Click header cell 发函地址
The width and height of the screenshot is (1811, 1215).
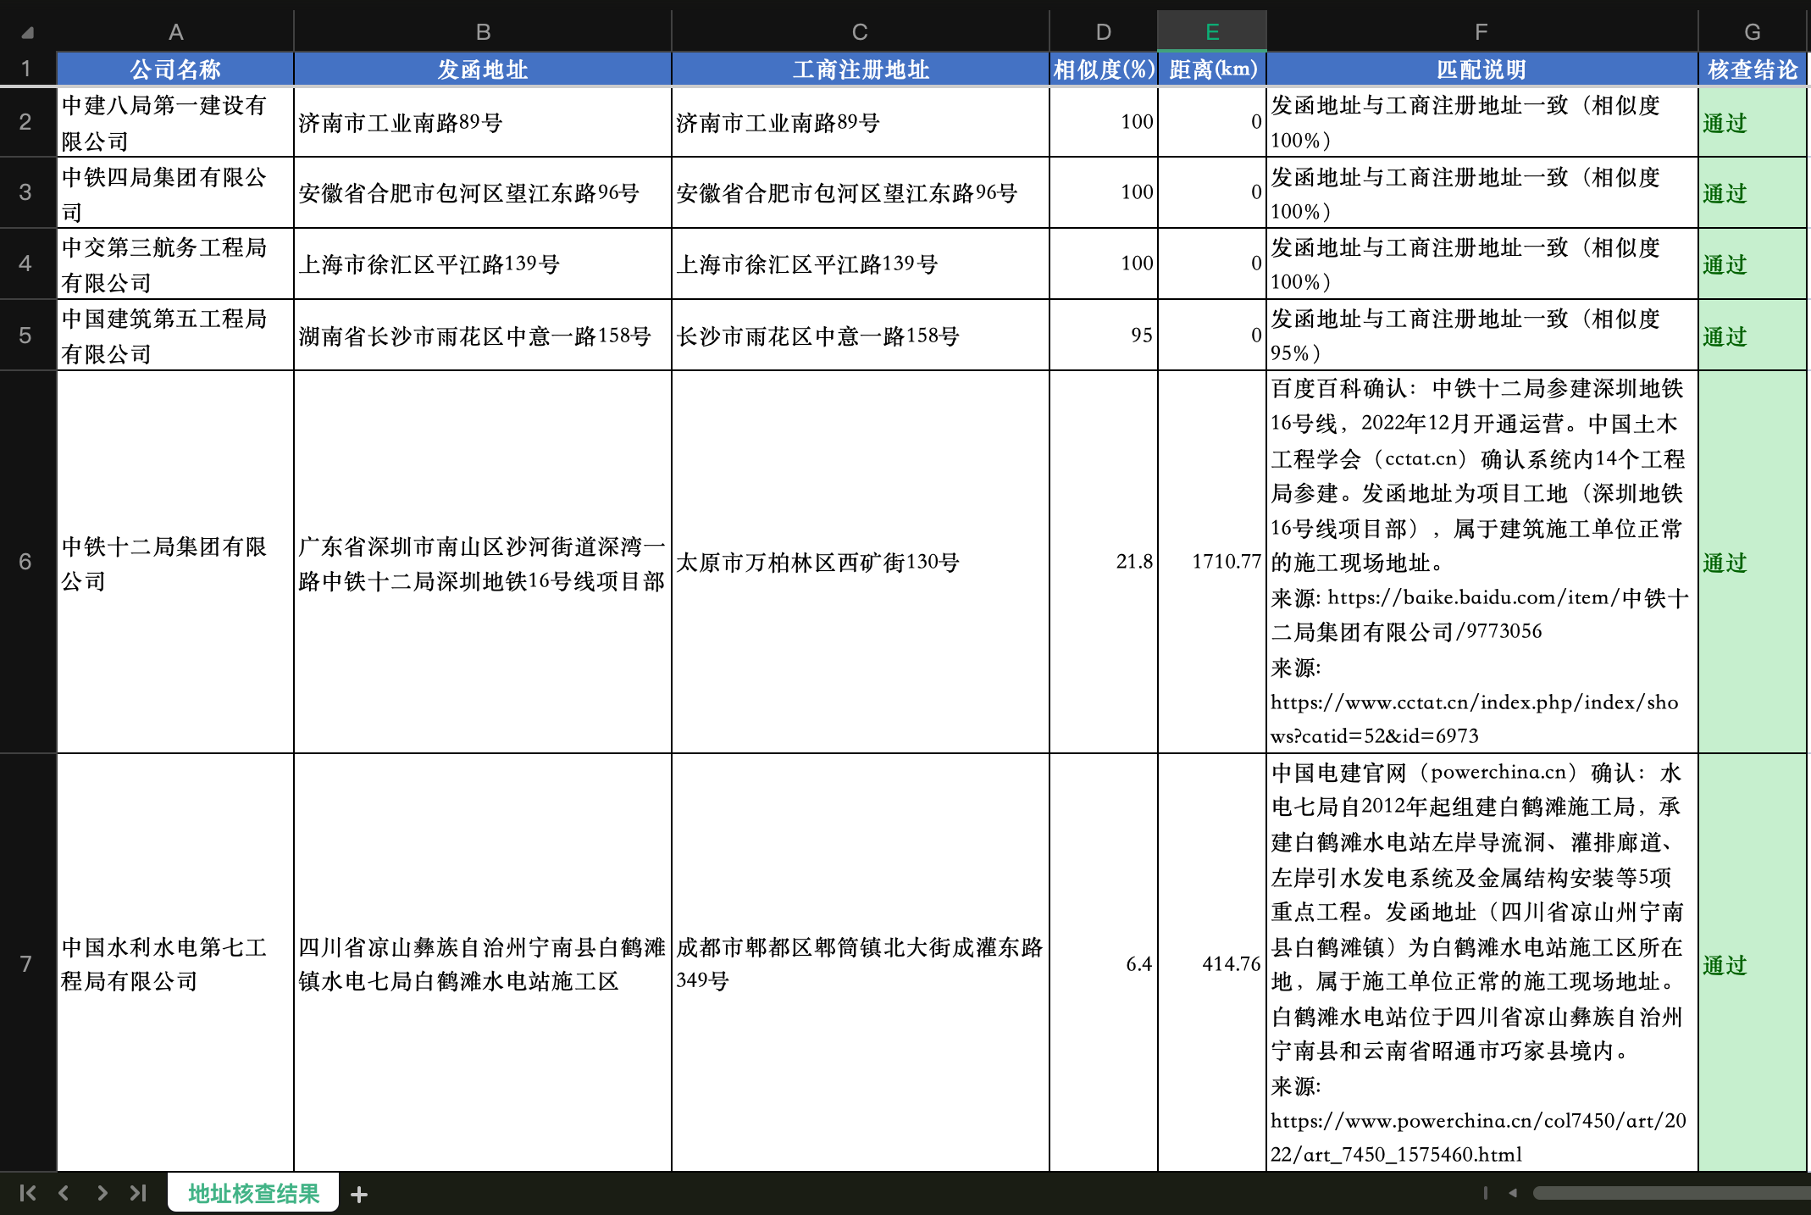[483, 69]
